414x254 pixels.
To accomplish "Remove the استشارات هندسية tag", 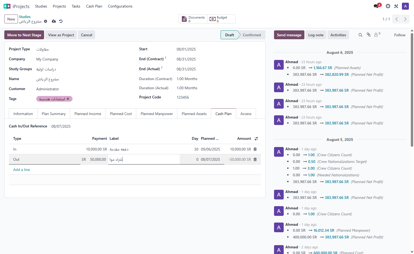I will pyautogui.click(x=68, y=99).
